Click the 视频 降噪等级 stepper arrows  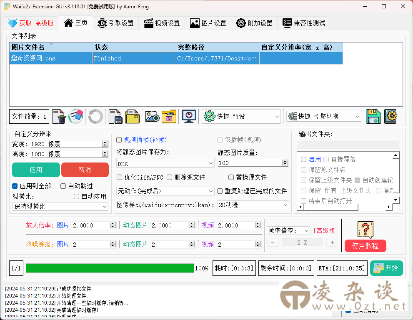pos(258,245)
